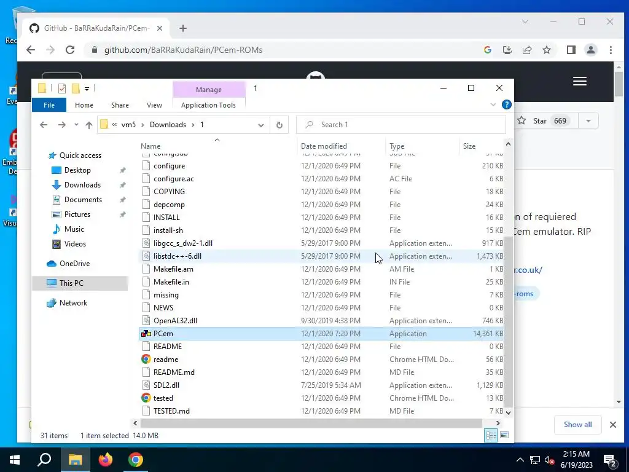The height and width of the screenshot is (472, 629).
Task: Expand the Explorer ribbon
Action: pyautogui.click(x=493, y=104)
